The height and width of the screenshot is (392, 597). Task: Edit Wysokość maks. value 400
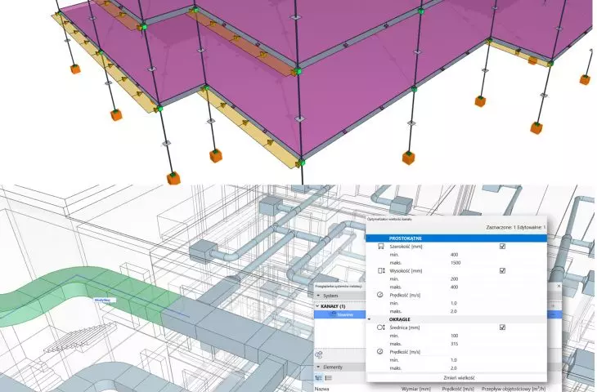pos(454,287)
